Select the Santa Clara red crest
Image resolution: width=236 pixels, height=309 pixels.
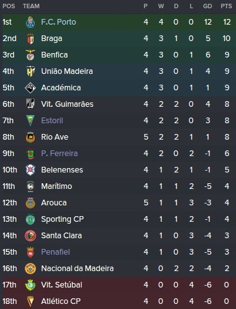click(x=30, y=236)
